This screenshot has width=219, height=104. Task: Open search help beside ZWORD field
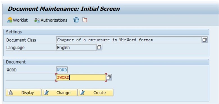click(109, 77)
